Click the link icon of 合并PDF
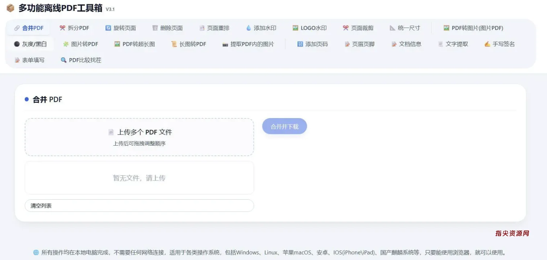 click(17, 28)
